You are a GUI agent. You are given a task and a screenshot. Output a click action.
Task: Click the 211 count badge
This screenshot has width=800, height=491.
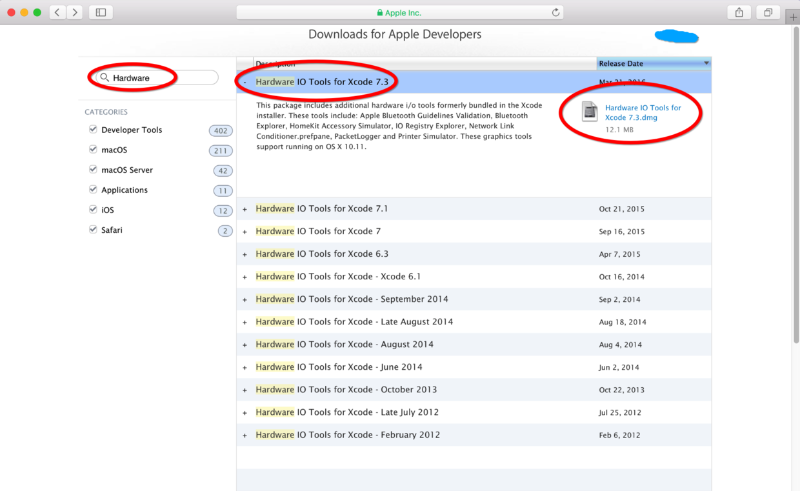tap(221, 150)
